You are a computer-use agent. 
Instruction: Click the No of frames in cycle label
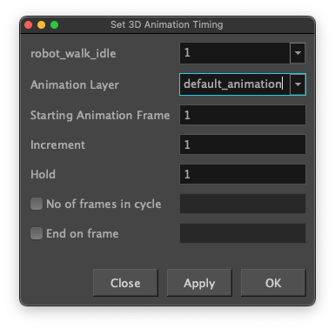pyautogui.click(x=104, y=205)
